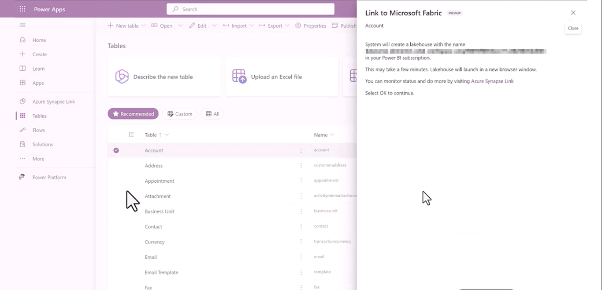Open the Name column header dropdown
Viewport: 602px width, 290px height.
pyautogui.click(x=324, y=135)
